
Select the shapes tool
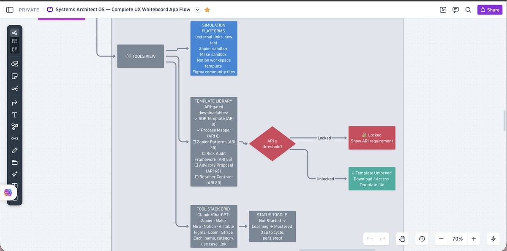(15, 64)
